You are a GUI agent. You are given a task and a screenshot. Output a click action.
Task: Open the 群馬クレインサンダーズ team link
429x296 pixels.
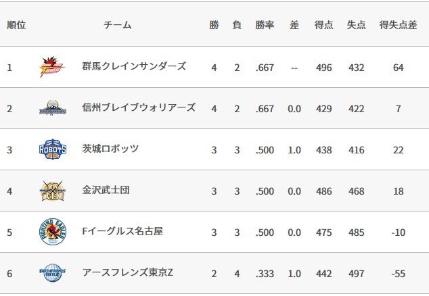point(134,66)
